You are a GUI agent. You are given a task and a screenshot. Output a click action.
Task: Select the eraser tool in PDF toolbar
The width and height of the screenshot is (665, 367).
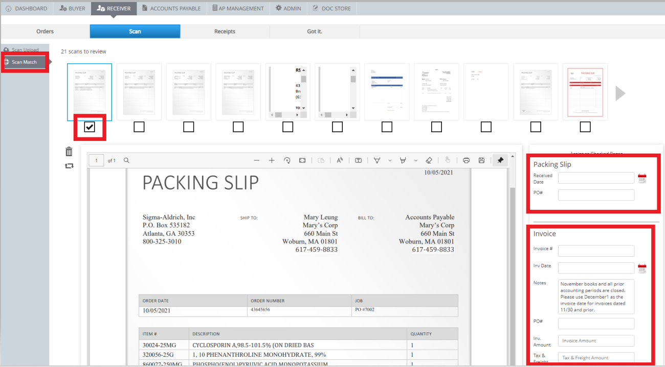pos(429,160)
